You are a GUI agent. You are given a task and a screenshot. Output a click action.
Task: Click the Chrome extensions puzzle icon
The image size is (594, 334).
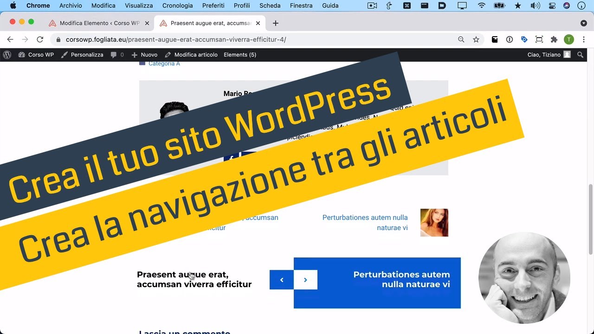pyautogui.click(x=554, y=39)
